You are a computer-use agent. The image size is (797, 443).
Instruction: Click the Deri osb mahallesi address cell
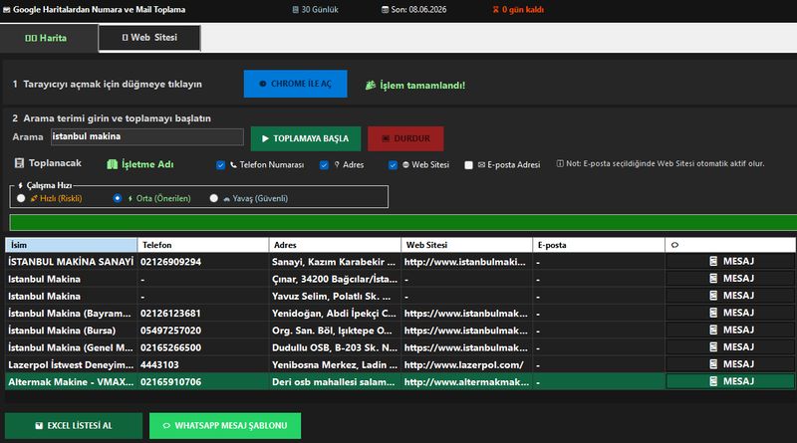333,382
